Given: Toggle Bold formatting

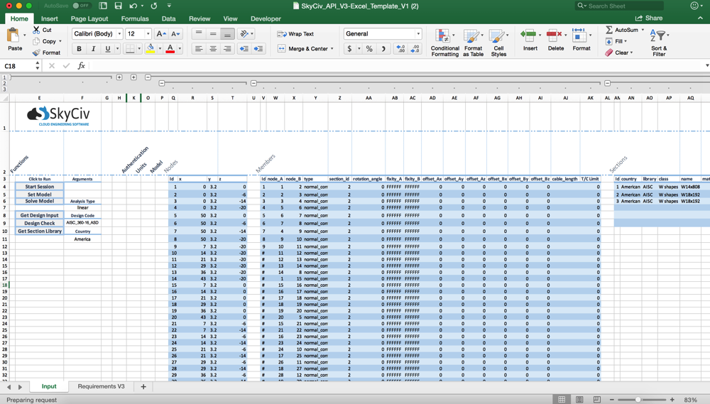Looking at the screenshot, I should [79, 49].
